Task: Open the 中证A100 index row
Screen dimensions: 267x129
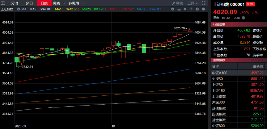Action: 239,73
